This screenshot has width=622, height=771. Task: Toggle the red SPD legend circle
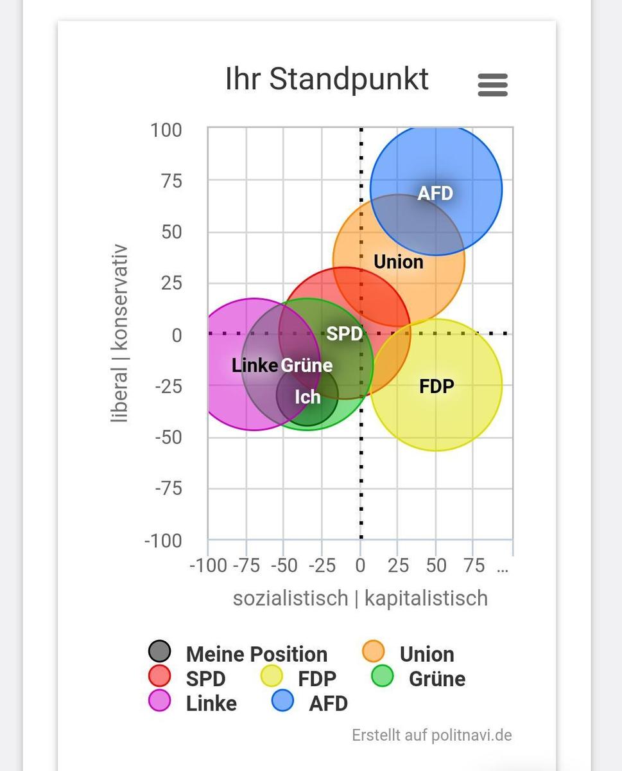click(159, 676)
